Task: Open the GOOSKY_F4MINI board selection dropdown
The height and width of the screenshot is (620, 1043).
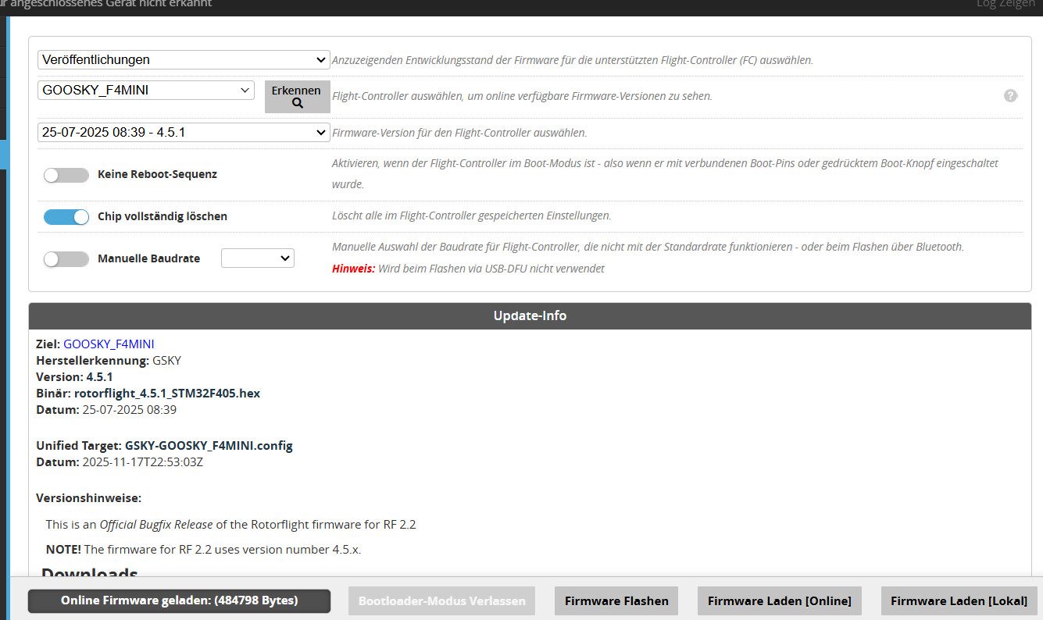Action: point(146,91)
